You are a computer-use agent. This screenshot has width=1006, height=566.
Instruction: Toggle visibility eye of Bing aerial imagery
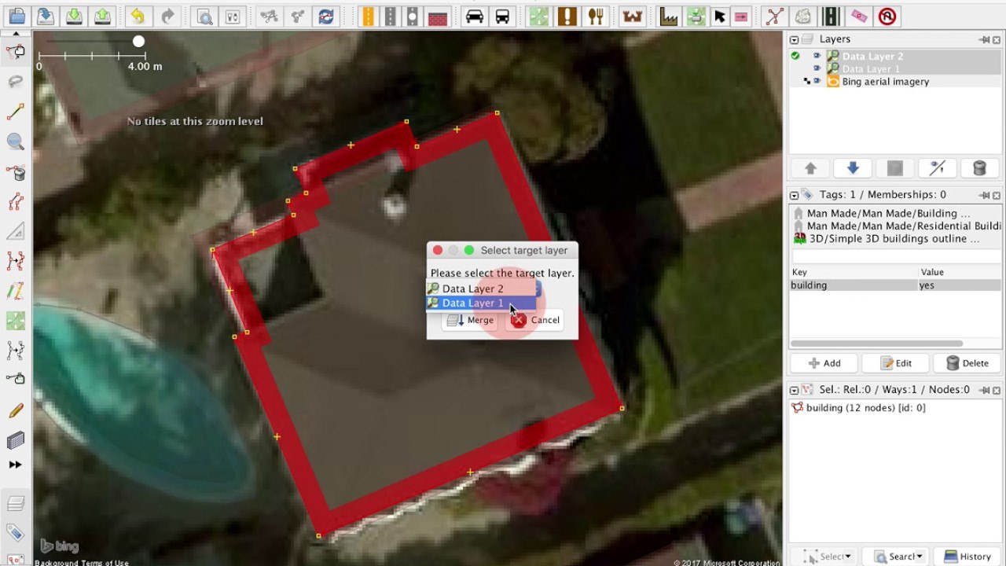click(817, 82)
